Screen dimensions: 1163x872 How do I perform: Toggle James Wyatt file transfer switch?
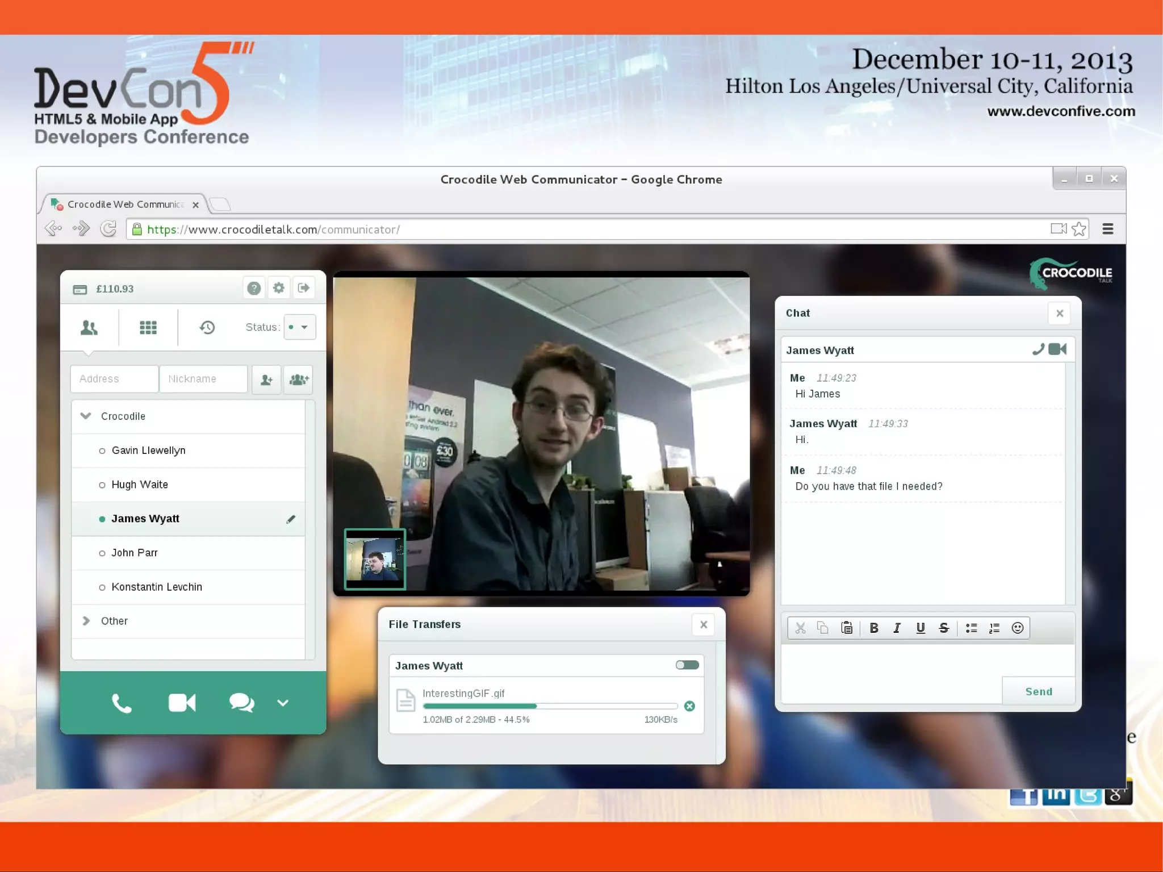point(687,665)
